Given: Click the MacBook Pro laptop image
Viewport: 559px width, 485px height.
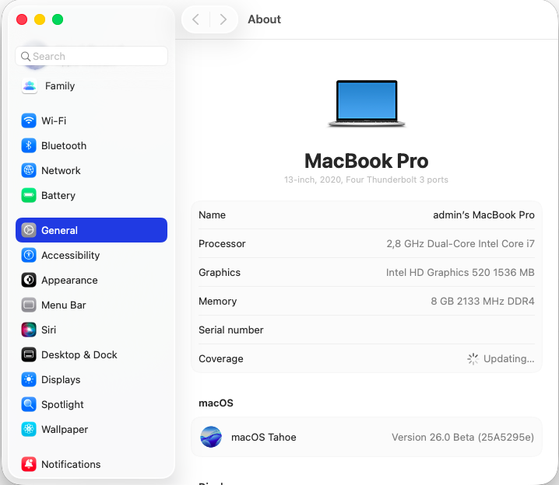Looking at the screenshot, I should [x=367, y=103].
